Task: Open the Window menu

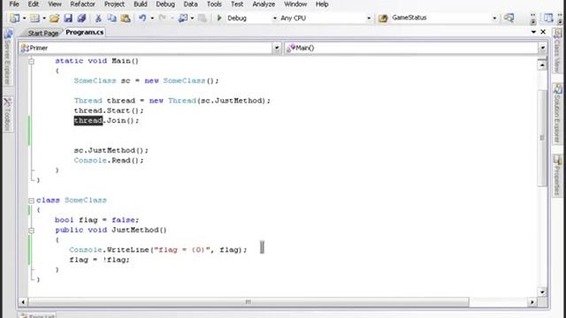Action: point(295,4)
